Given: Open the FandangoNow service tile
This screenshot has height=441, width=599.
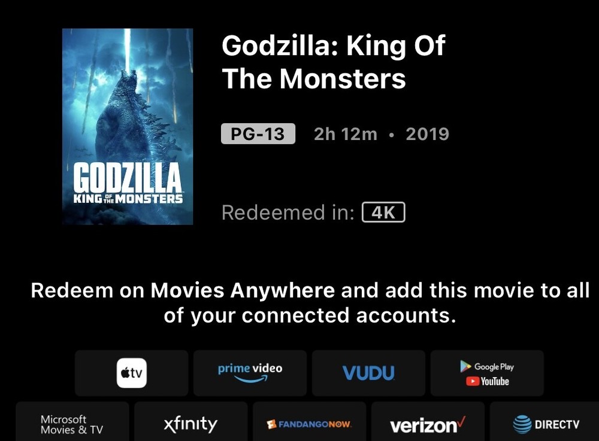Looking at the screenshot, I should tap(309, 424).
